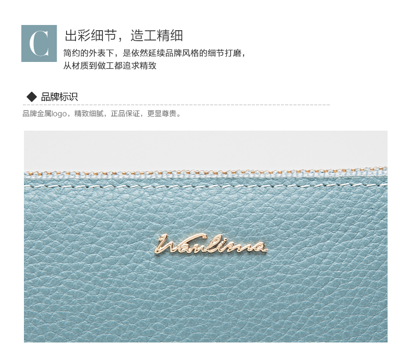
Task: Click the zipper teeth along the wallet top
Action: pyautogui.click(x=205, y=172)
